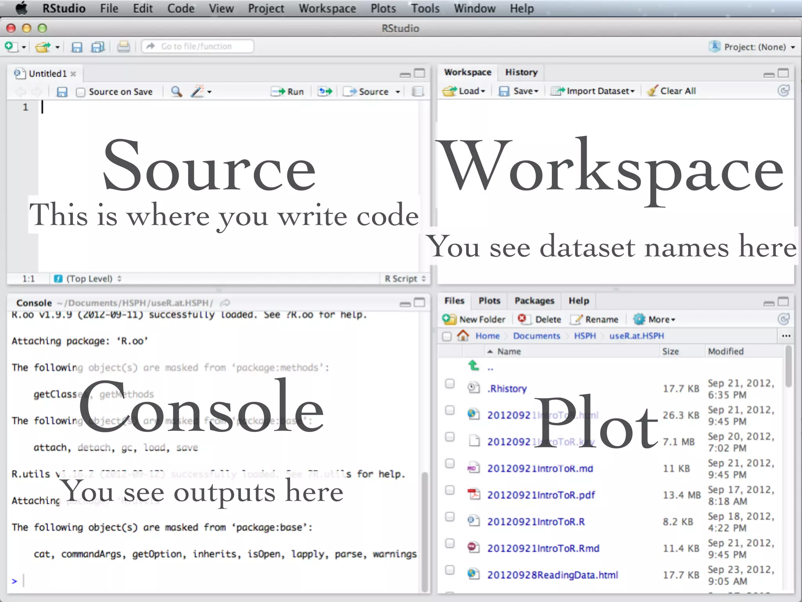This screenshot has width=802, height=602.
Task: Expand the Open recent files dropdown arrow
Action: pos(57,47)
